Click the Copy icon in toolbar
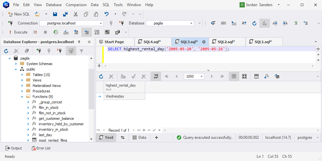 point(86,14)
